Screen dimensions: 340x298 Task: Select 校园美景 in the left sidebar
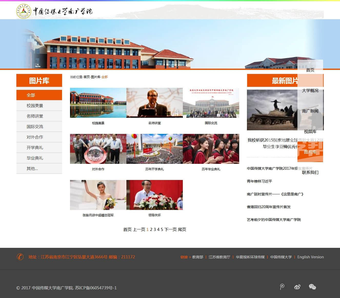pos(35,105)
